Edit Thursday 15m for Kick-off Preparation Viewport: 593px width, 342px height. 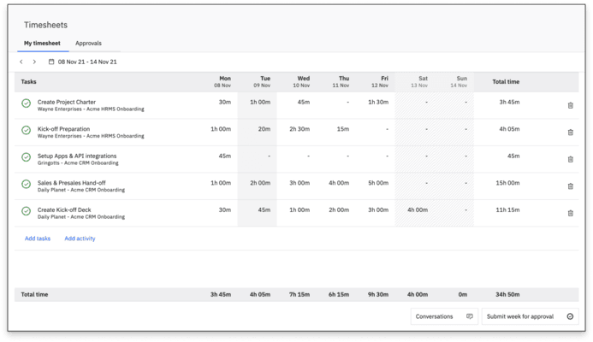coord(342,129)
